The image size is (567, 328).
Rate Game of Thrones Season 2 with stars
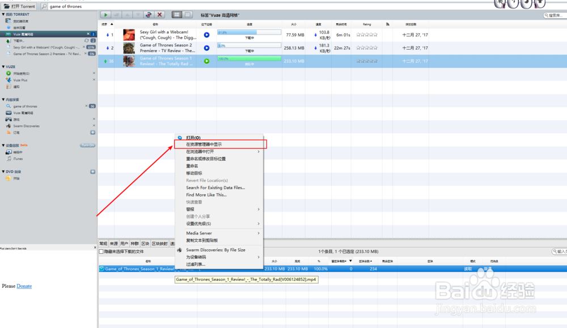367,48
